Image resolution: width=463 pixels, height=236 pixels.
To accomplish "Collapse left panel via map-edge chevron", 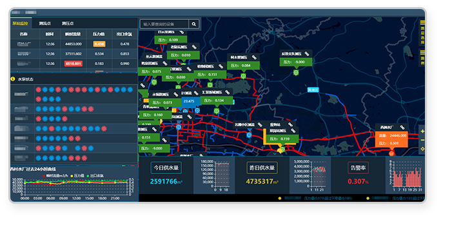I will coord(140,100).
